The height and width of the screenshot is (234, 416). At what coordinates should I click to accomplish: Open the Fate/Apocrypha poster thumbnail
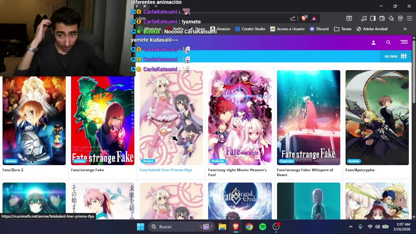(x=377, y=118)
